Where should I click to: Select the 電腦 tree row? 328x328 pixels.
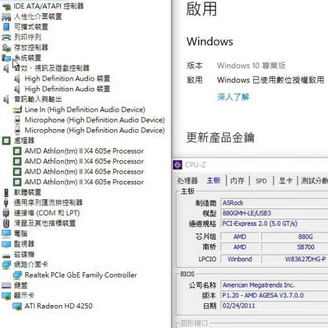point(20,234)
